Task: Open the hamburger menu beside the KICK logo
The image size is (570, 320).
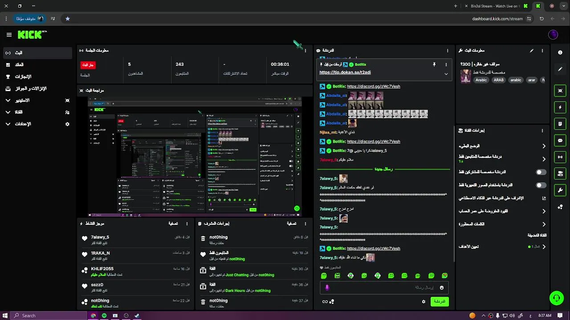Action: pos(9,35)
